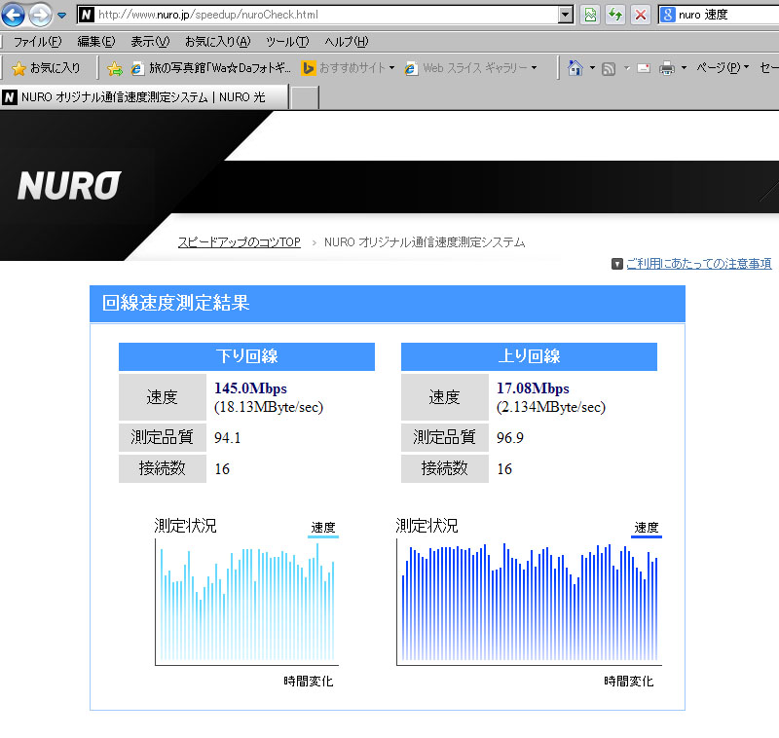Viewport: 779px width, 738px height.
Task: Open the ツール(T) menu
Action: pos(287,42)
